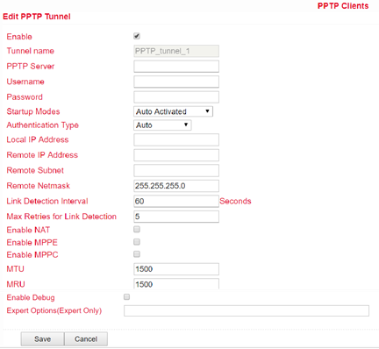Click into the Remote Subnet field
This screenshot has height=349, width=379.
176,170
